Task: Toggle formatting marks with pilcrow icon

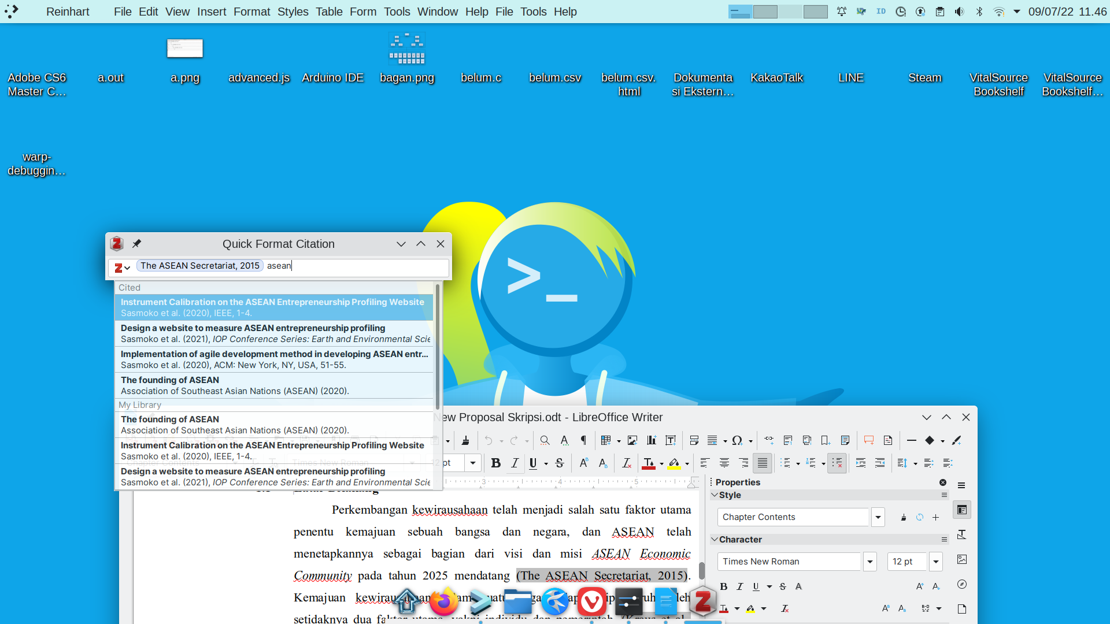Action: (583, 441)
